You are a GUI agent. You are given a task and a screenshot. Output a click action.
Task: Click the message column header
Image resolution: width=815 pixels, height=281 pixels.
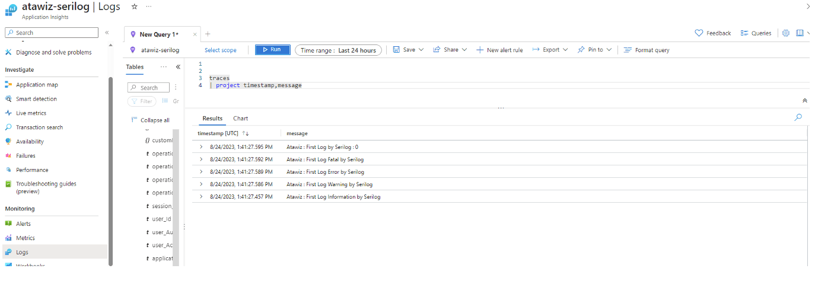(297, 133)
